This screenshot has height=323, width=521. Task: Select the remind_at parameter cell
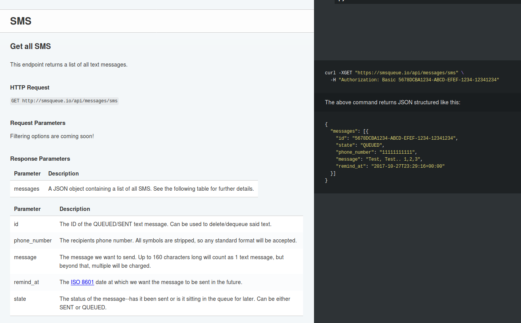(x=26, y=282)
